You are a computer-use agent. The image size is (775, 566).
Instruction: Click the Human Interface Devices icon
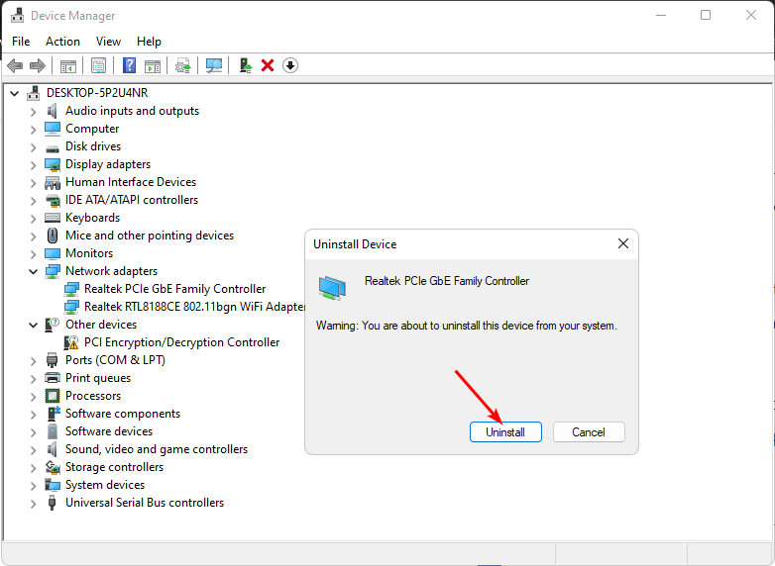(53, 183)
